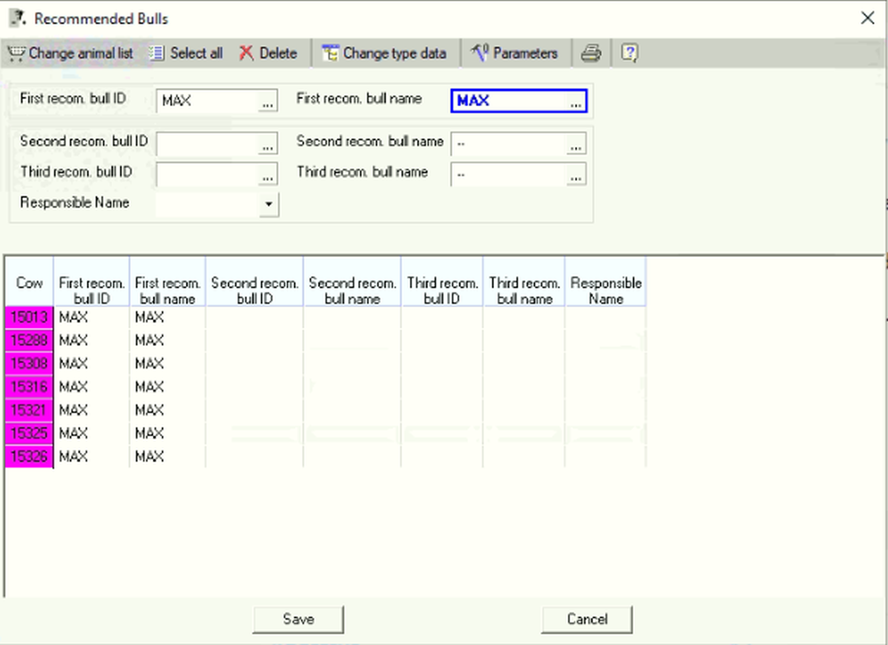The height and width of the screenshot is (645, 888).
Task: Click bull ID MAX cell for cow 15013
Action: pyautogui.click(x=91, y=317)
